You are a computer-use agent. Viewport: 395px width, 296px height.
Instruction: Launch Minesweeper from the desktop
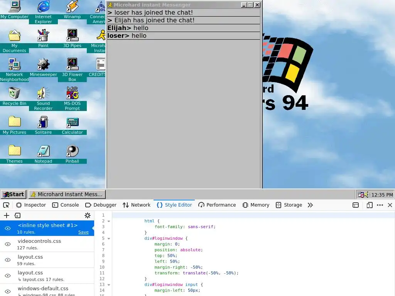pos(43,67)
